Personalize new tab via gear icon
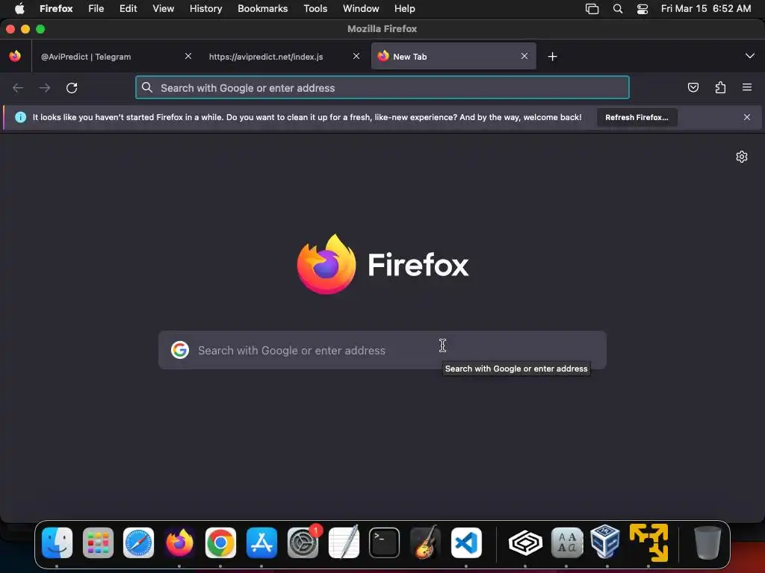The image size is (765, 573). coord(742,157)
